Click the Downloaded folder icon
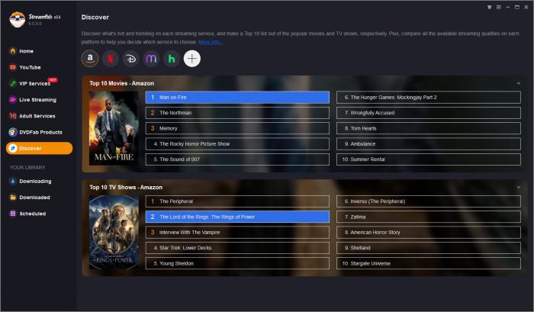Viewport: 534px width, 312px height. pyautogui.click(x=13, y=198)
